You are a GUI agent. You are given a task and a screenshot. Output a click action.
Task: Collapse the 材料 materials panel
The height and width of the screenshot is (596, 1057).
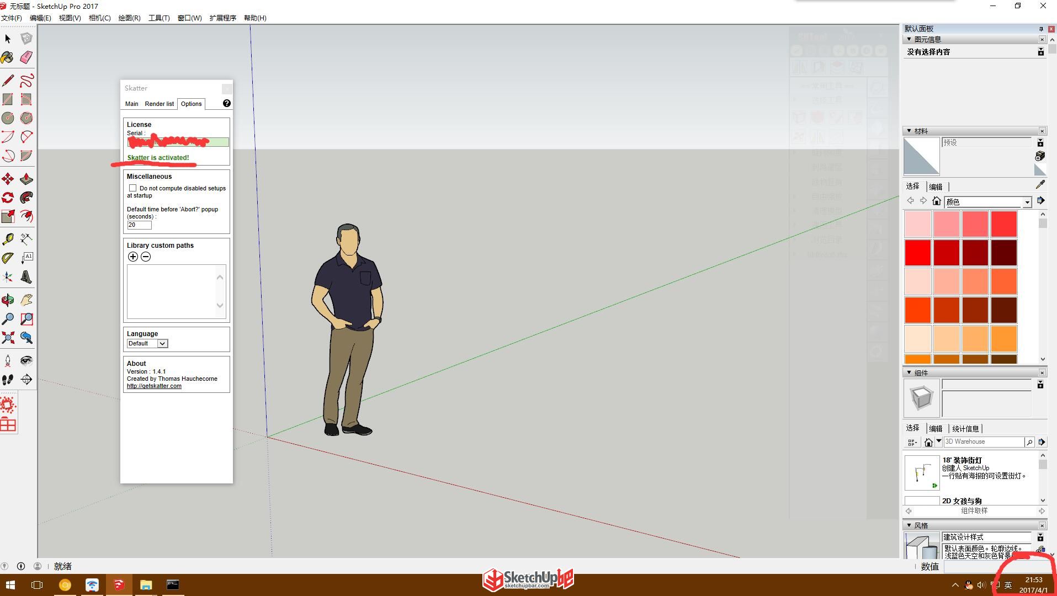(x=909, y=131)
